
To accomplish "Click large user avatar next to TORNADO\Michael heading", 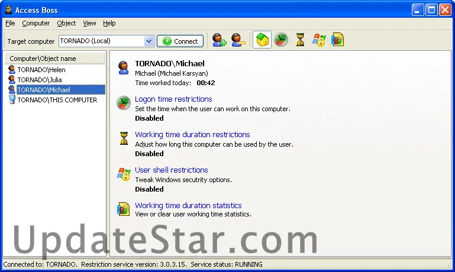I will point(123,68).
